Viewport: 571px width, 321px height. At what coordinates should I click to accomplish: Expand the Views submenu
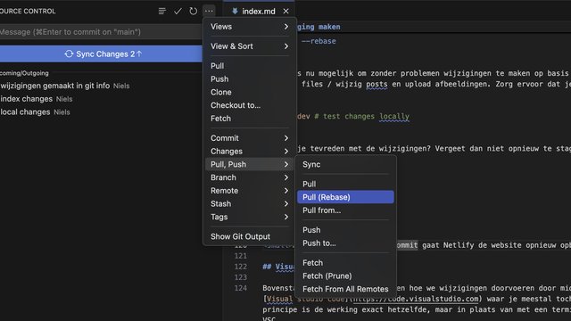pos(250,27)
